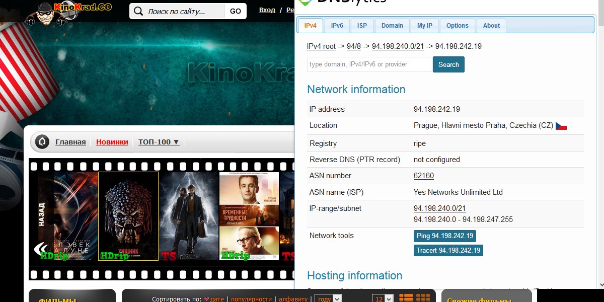This screenshot has height=302, width=604.
Task: Open the Predator (Хищник) movie poster
Action: click(x=128, y=216)
